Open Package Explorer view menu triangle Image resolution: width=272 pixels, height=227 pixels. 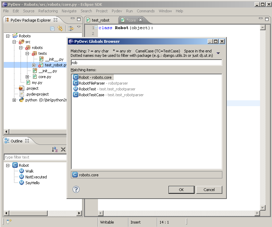click(79, 27)
